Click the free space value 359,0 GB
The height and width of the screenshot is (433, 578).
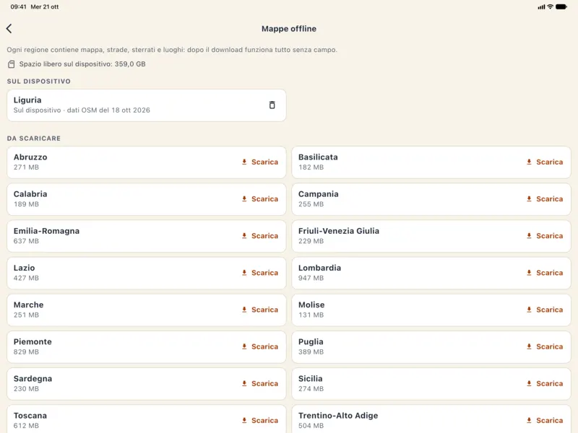click(x=130, y=64)
